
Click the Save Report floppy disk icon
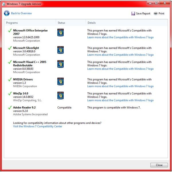pyautogui.click(x=133, y=13)
